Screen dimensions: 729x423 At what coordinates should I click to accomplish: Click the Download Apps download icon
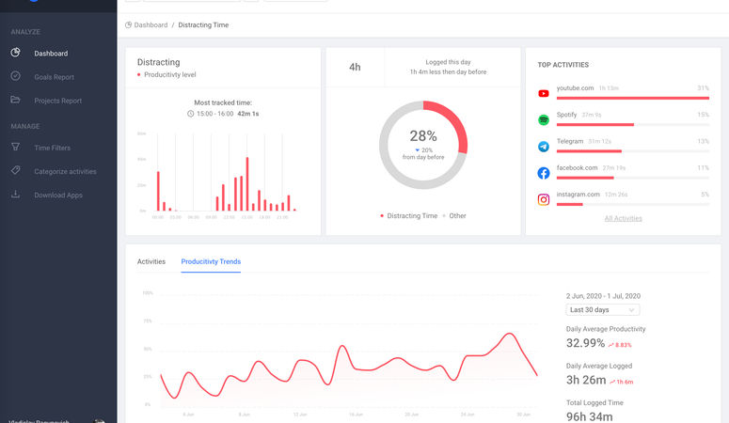point(15,194)
